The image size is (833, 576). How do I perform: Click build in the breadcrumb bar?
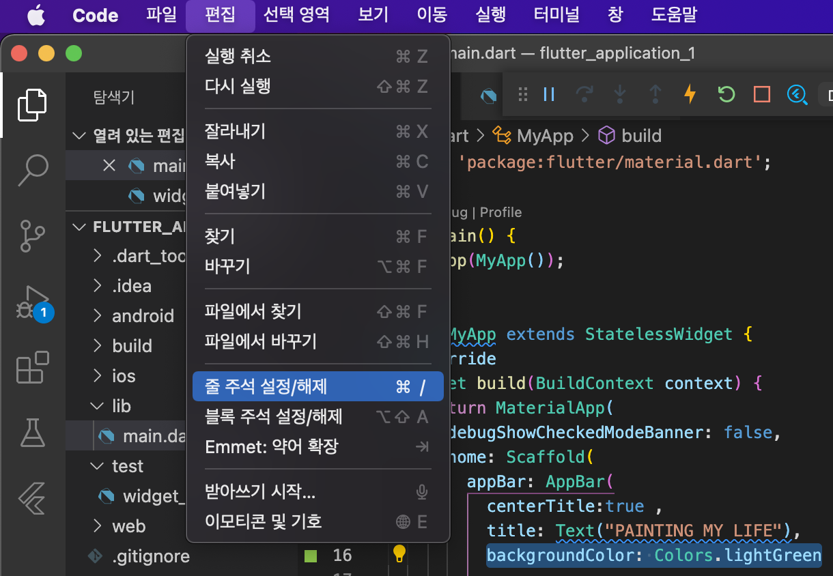click(x=642, y=136)
